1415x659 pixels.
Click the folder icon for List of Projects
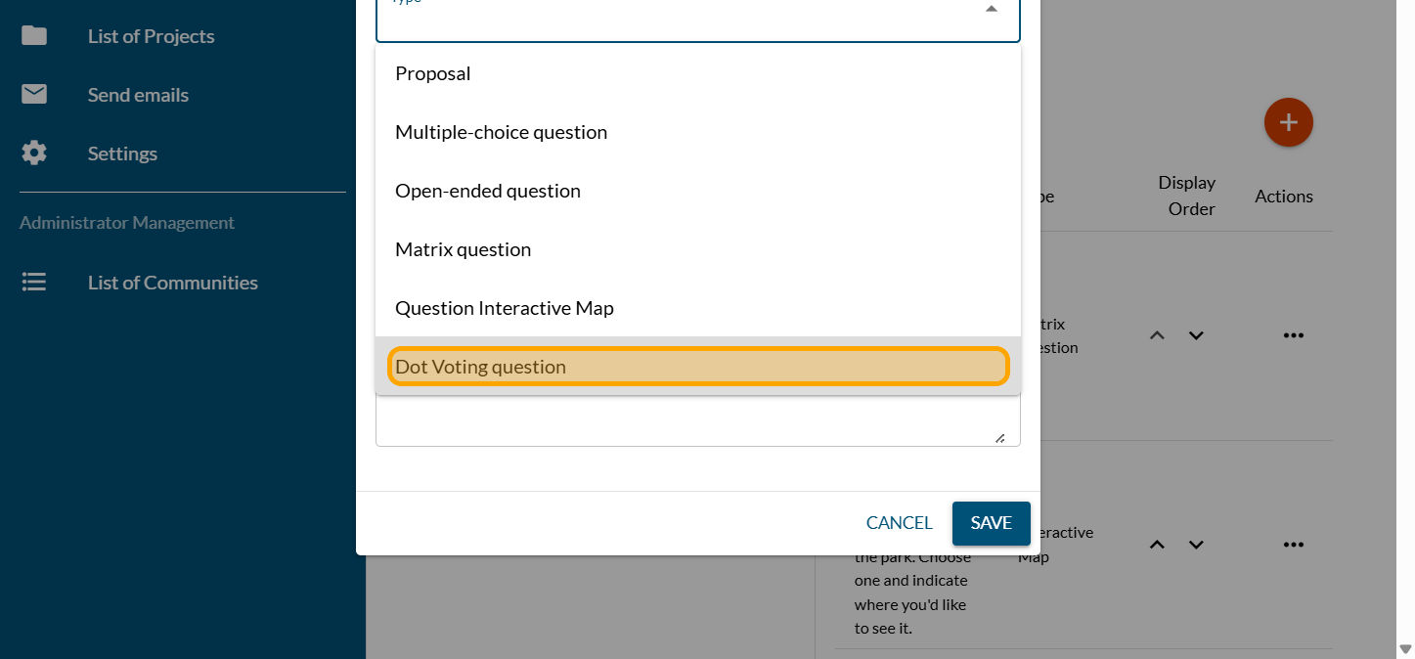click(x=34, y=36)
